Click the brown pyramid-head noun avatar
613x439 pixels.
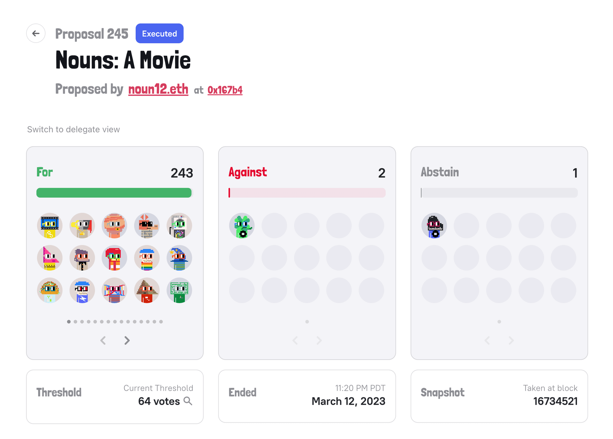(x=147, y=290)
